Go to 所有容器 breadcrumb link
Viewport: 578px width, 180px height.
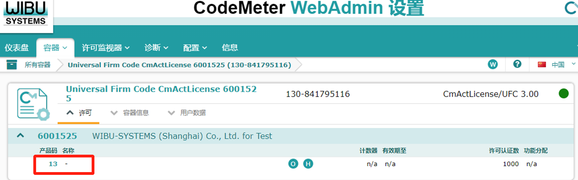(x=38, y=65)
